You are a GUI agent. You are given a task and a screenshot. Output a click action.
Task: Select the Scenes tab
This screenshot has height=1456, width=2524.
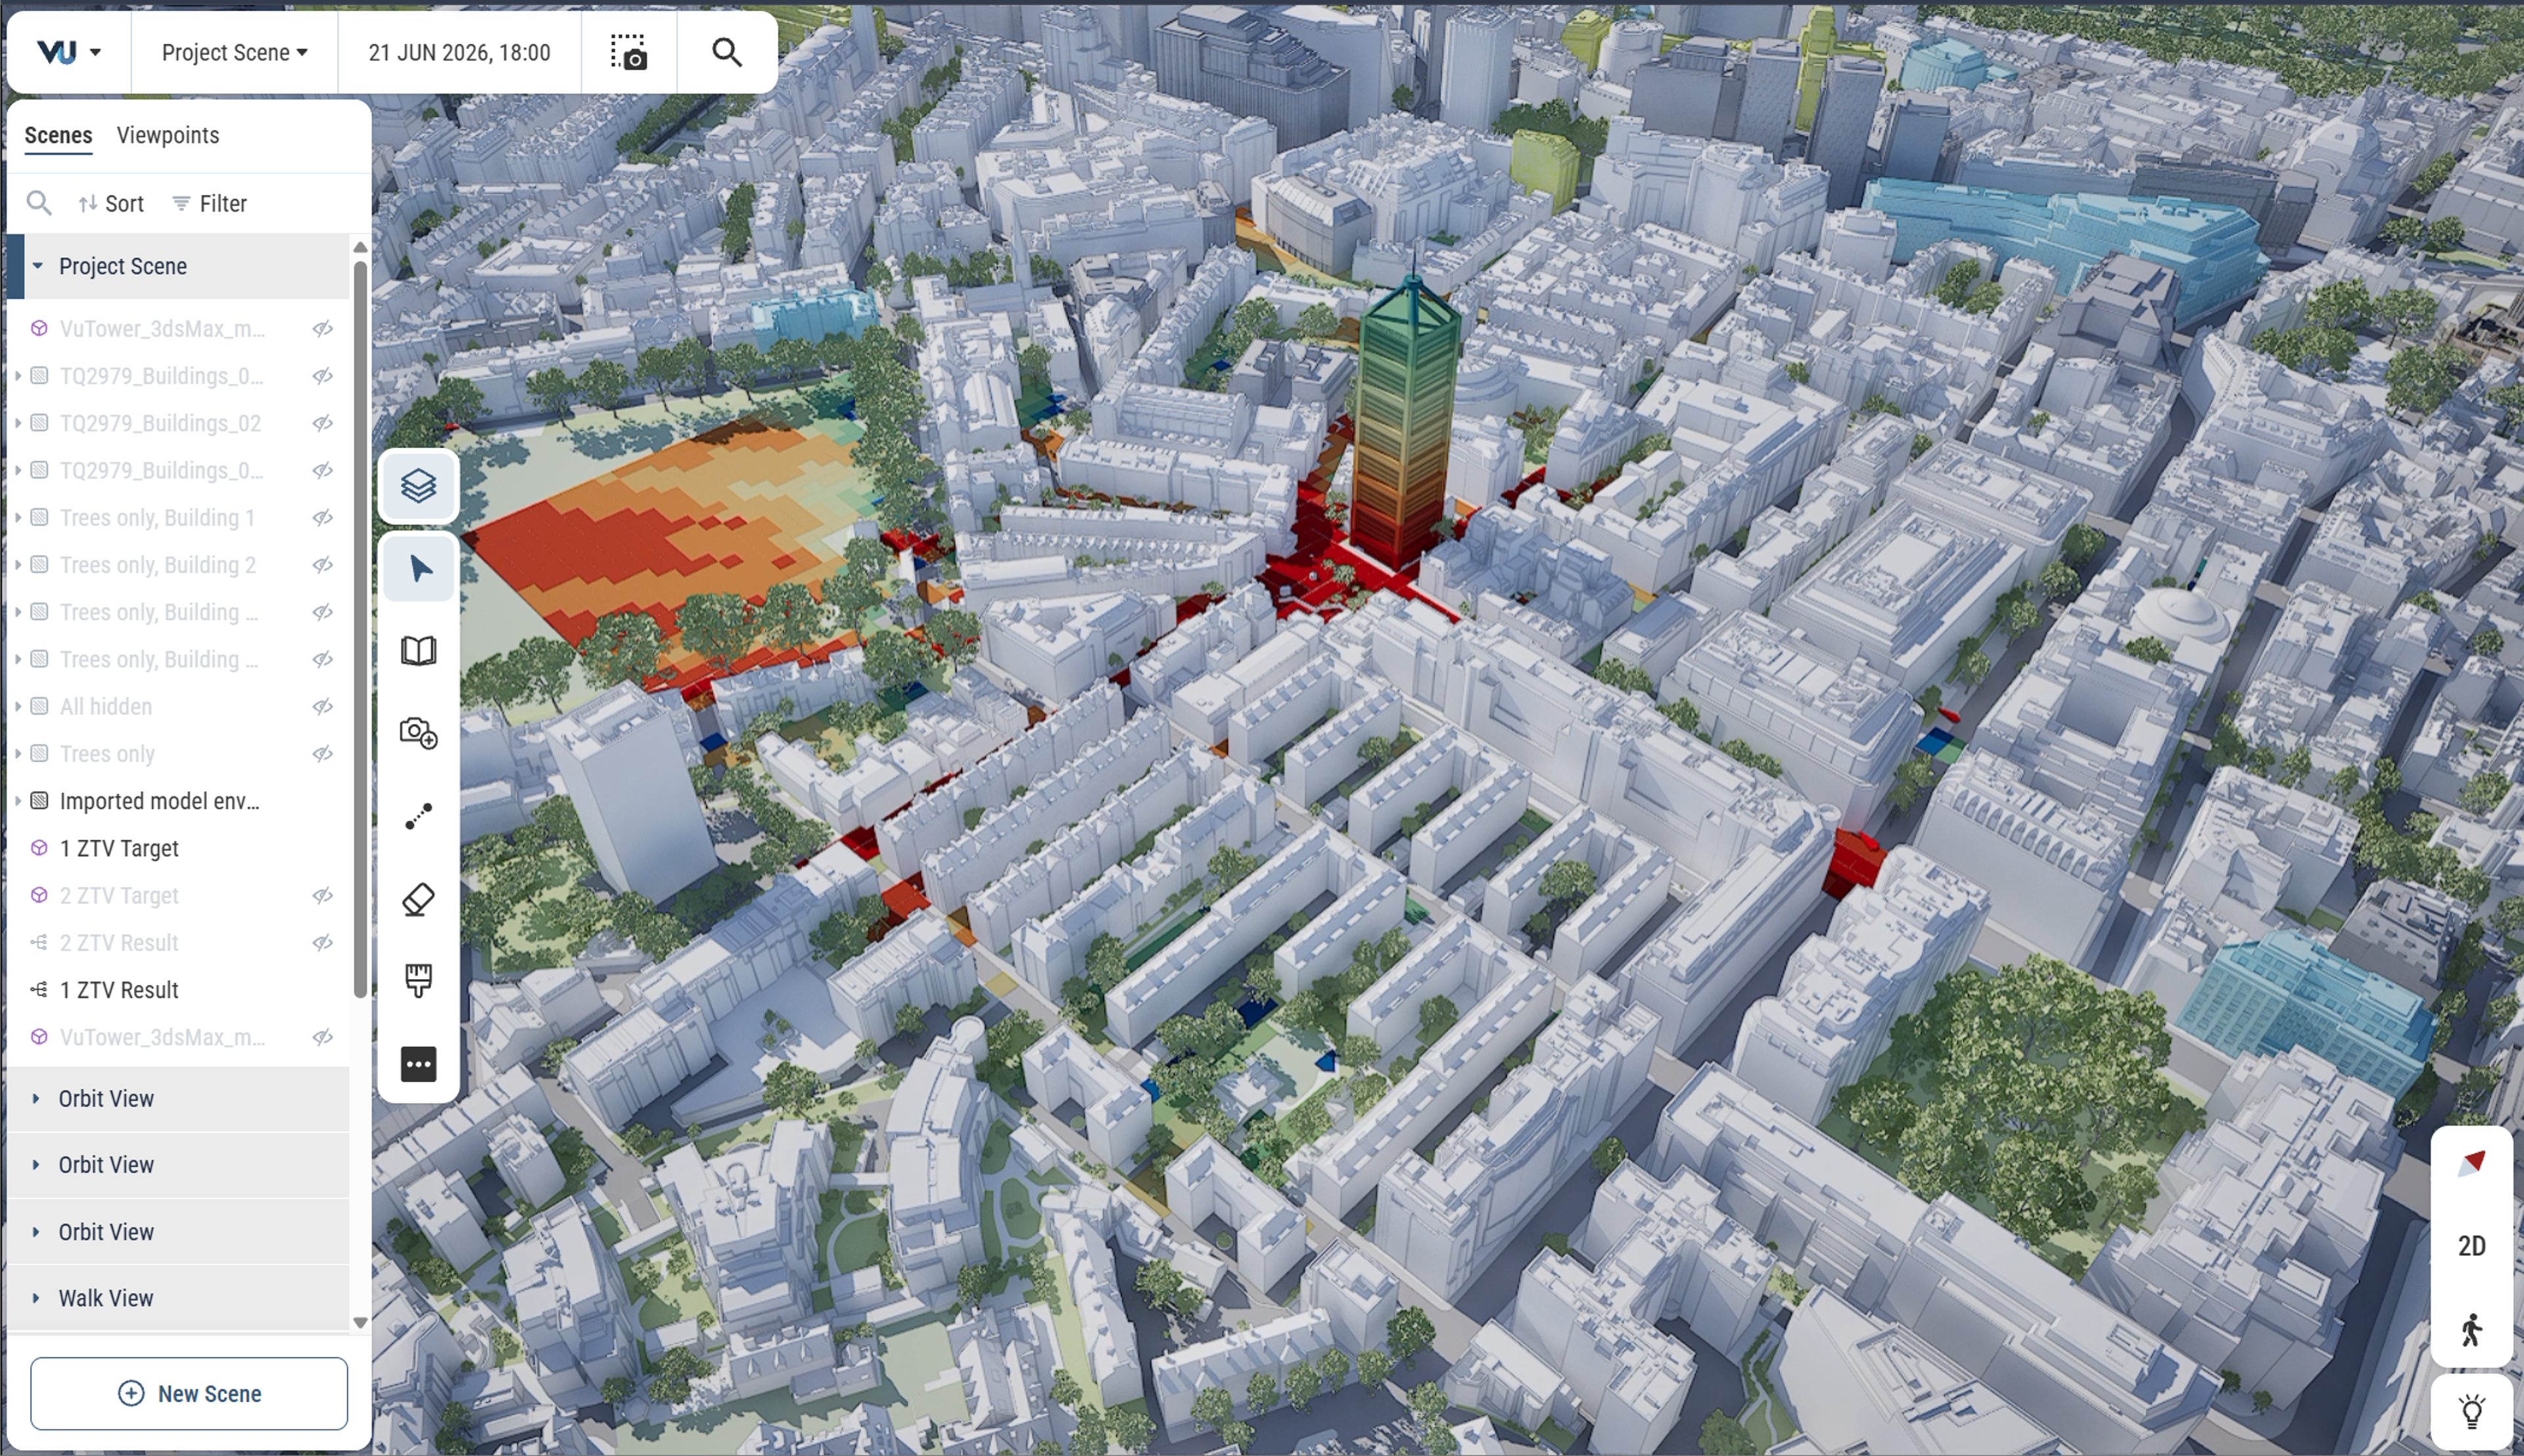[58, 135]
